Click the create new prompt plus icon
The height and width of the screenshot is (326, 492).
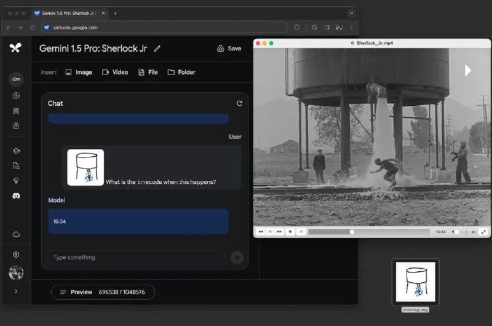16,96
